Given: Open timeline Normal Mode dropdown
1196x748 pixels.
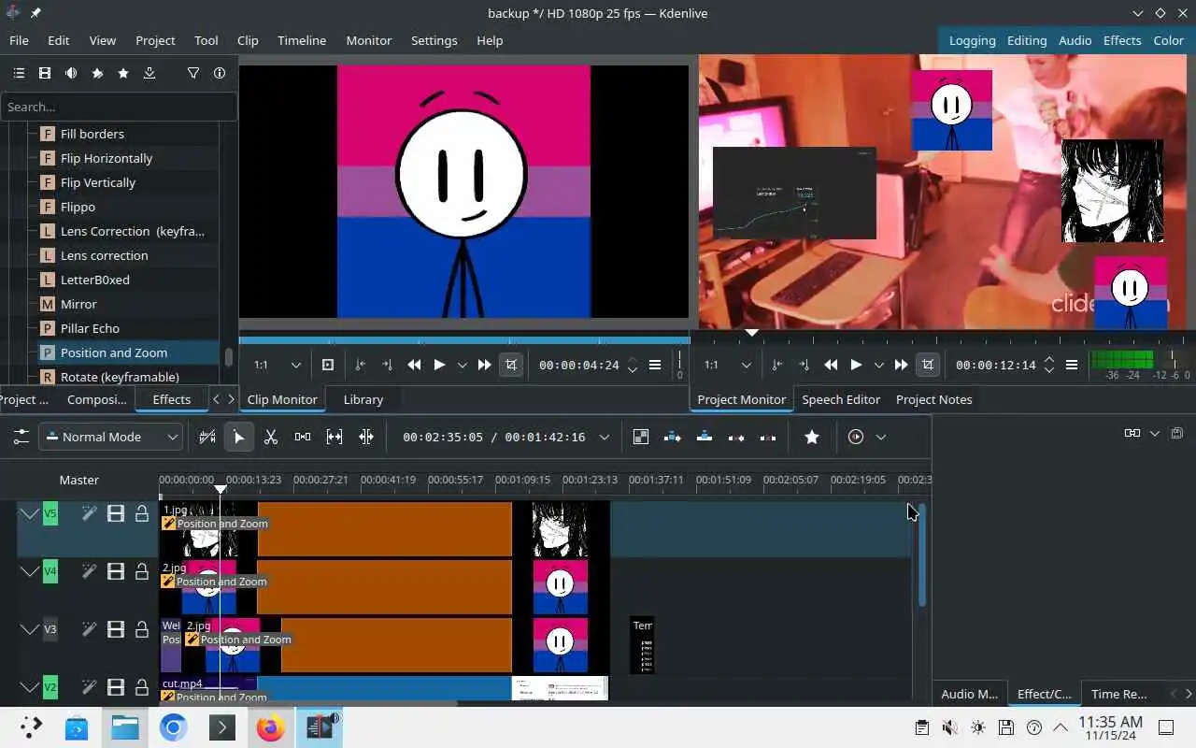Looking at the screenshot, I should point(111,437).
